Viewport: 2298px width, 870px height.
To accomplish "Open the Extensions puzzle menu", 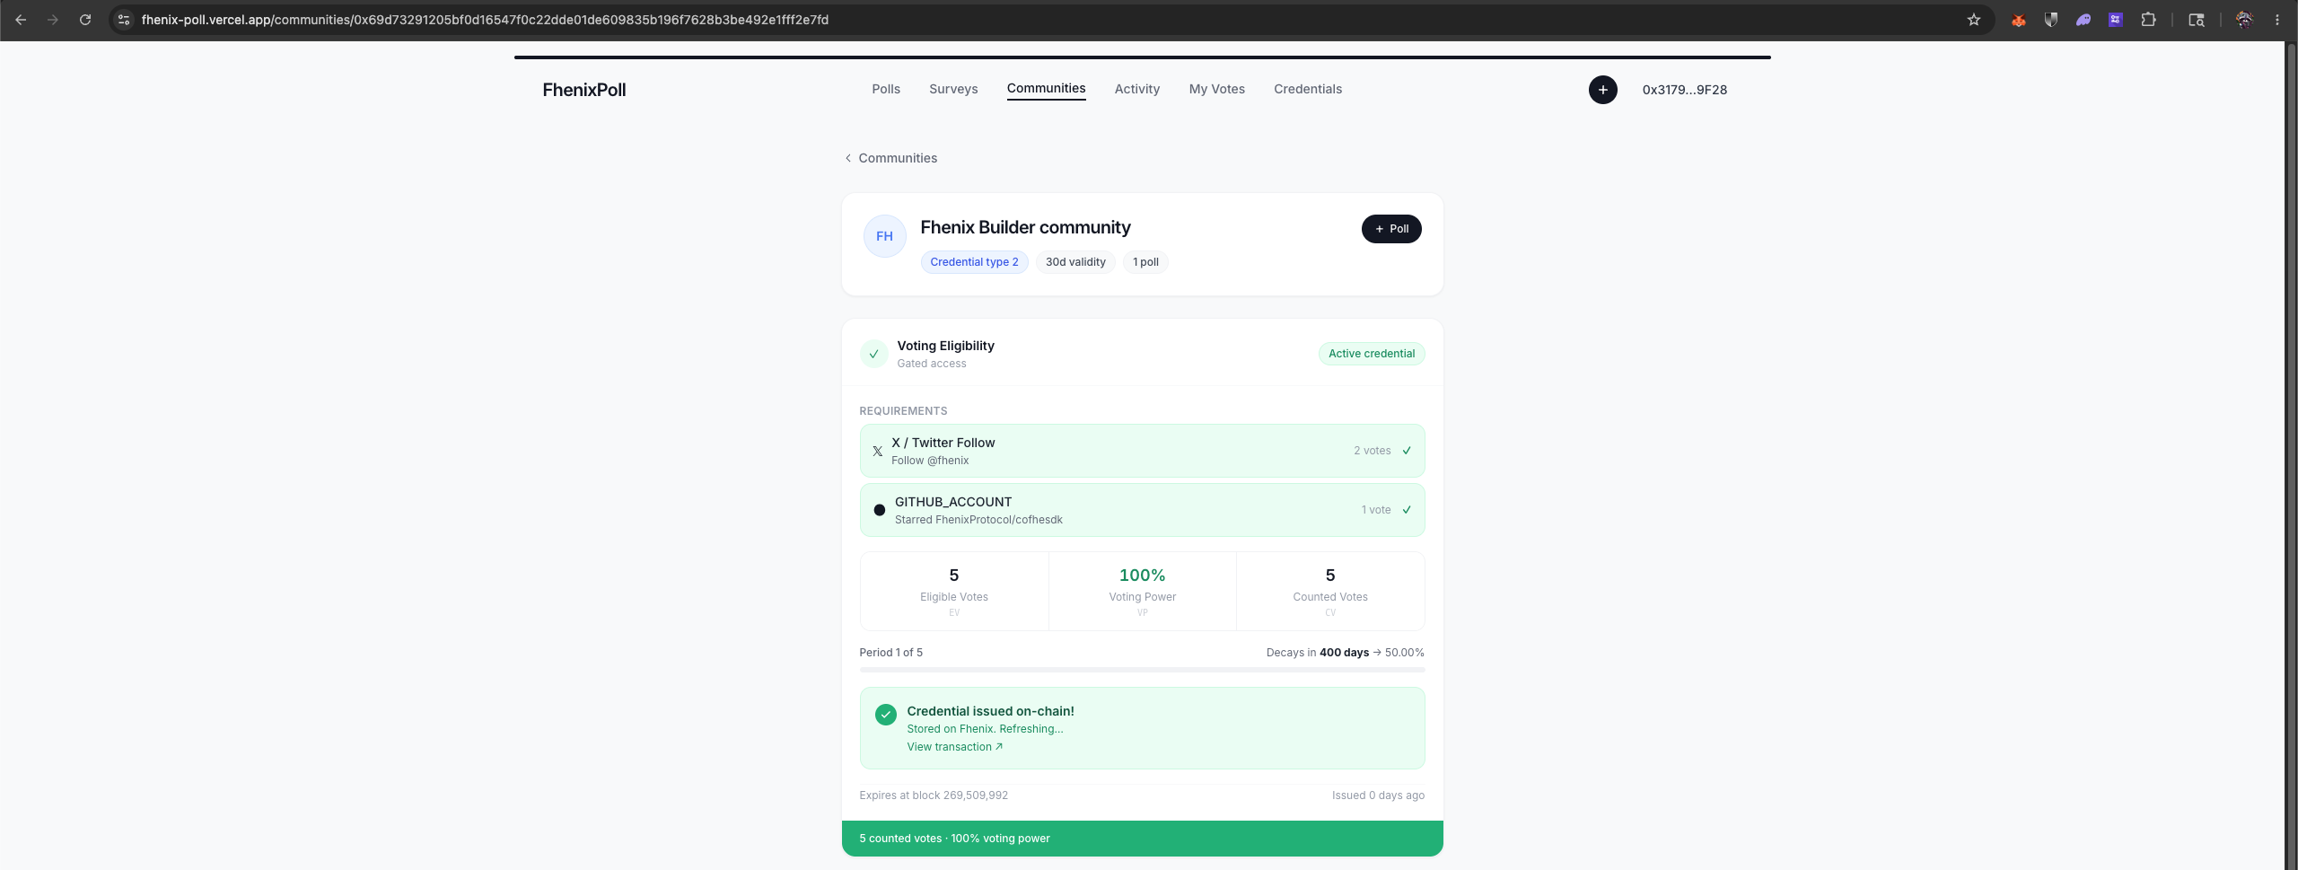I will [x=2148, y=20].
